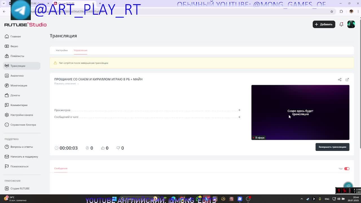This screenshot has width=361, height=203.
Task: Click the share stream icon
Action: pos(340,80)
